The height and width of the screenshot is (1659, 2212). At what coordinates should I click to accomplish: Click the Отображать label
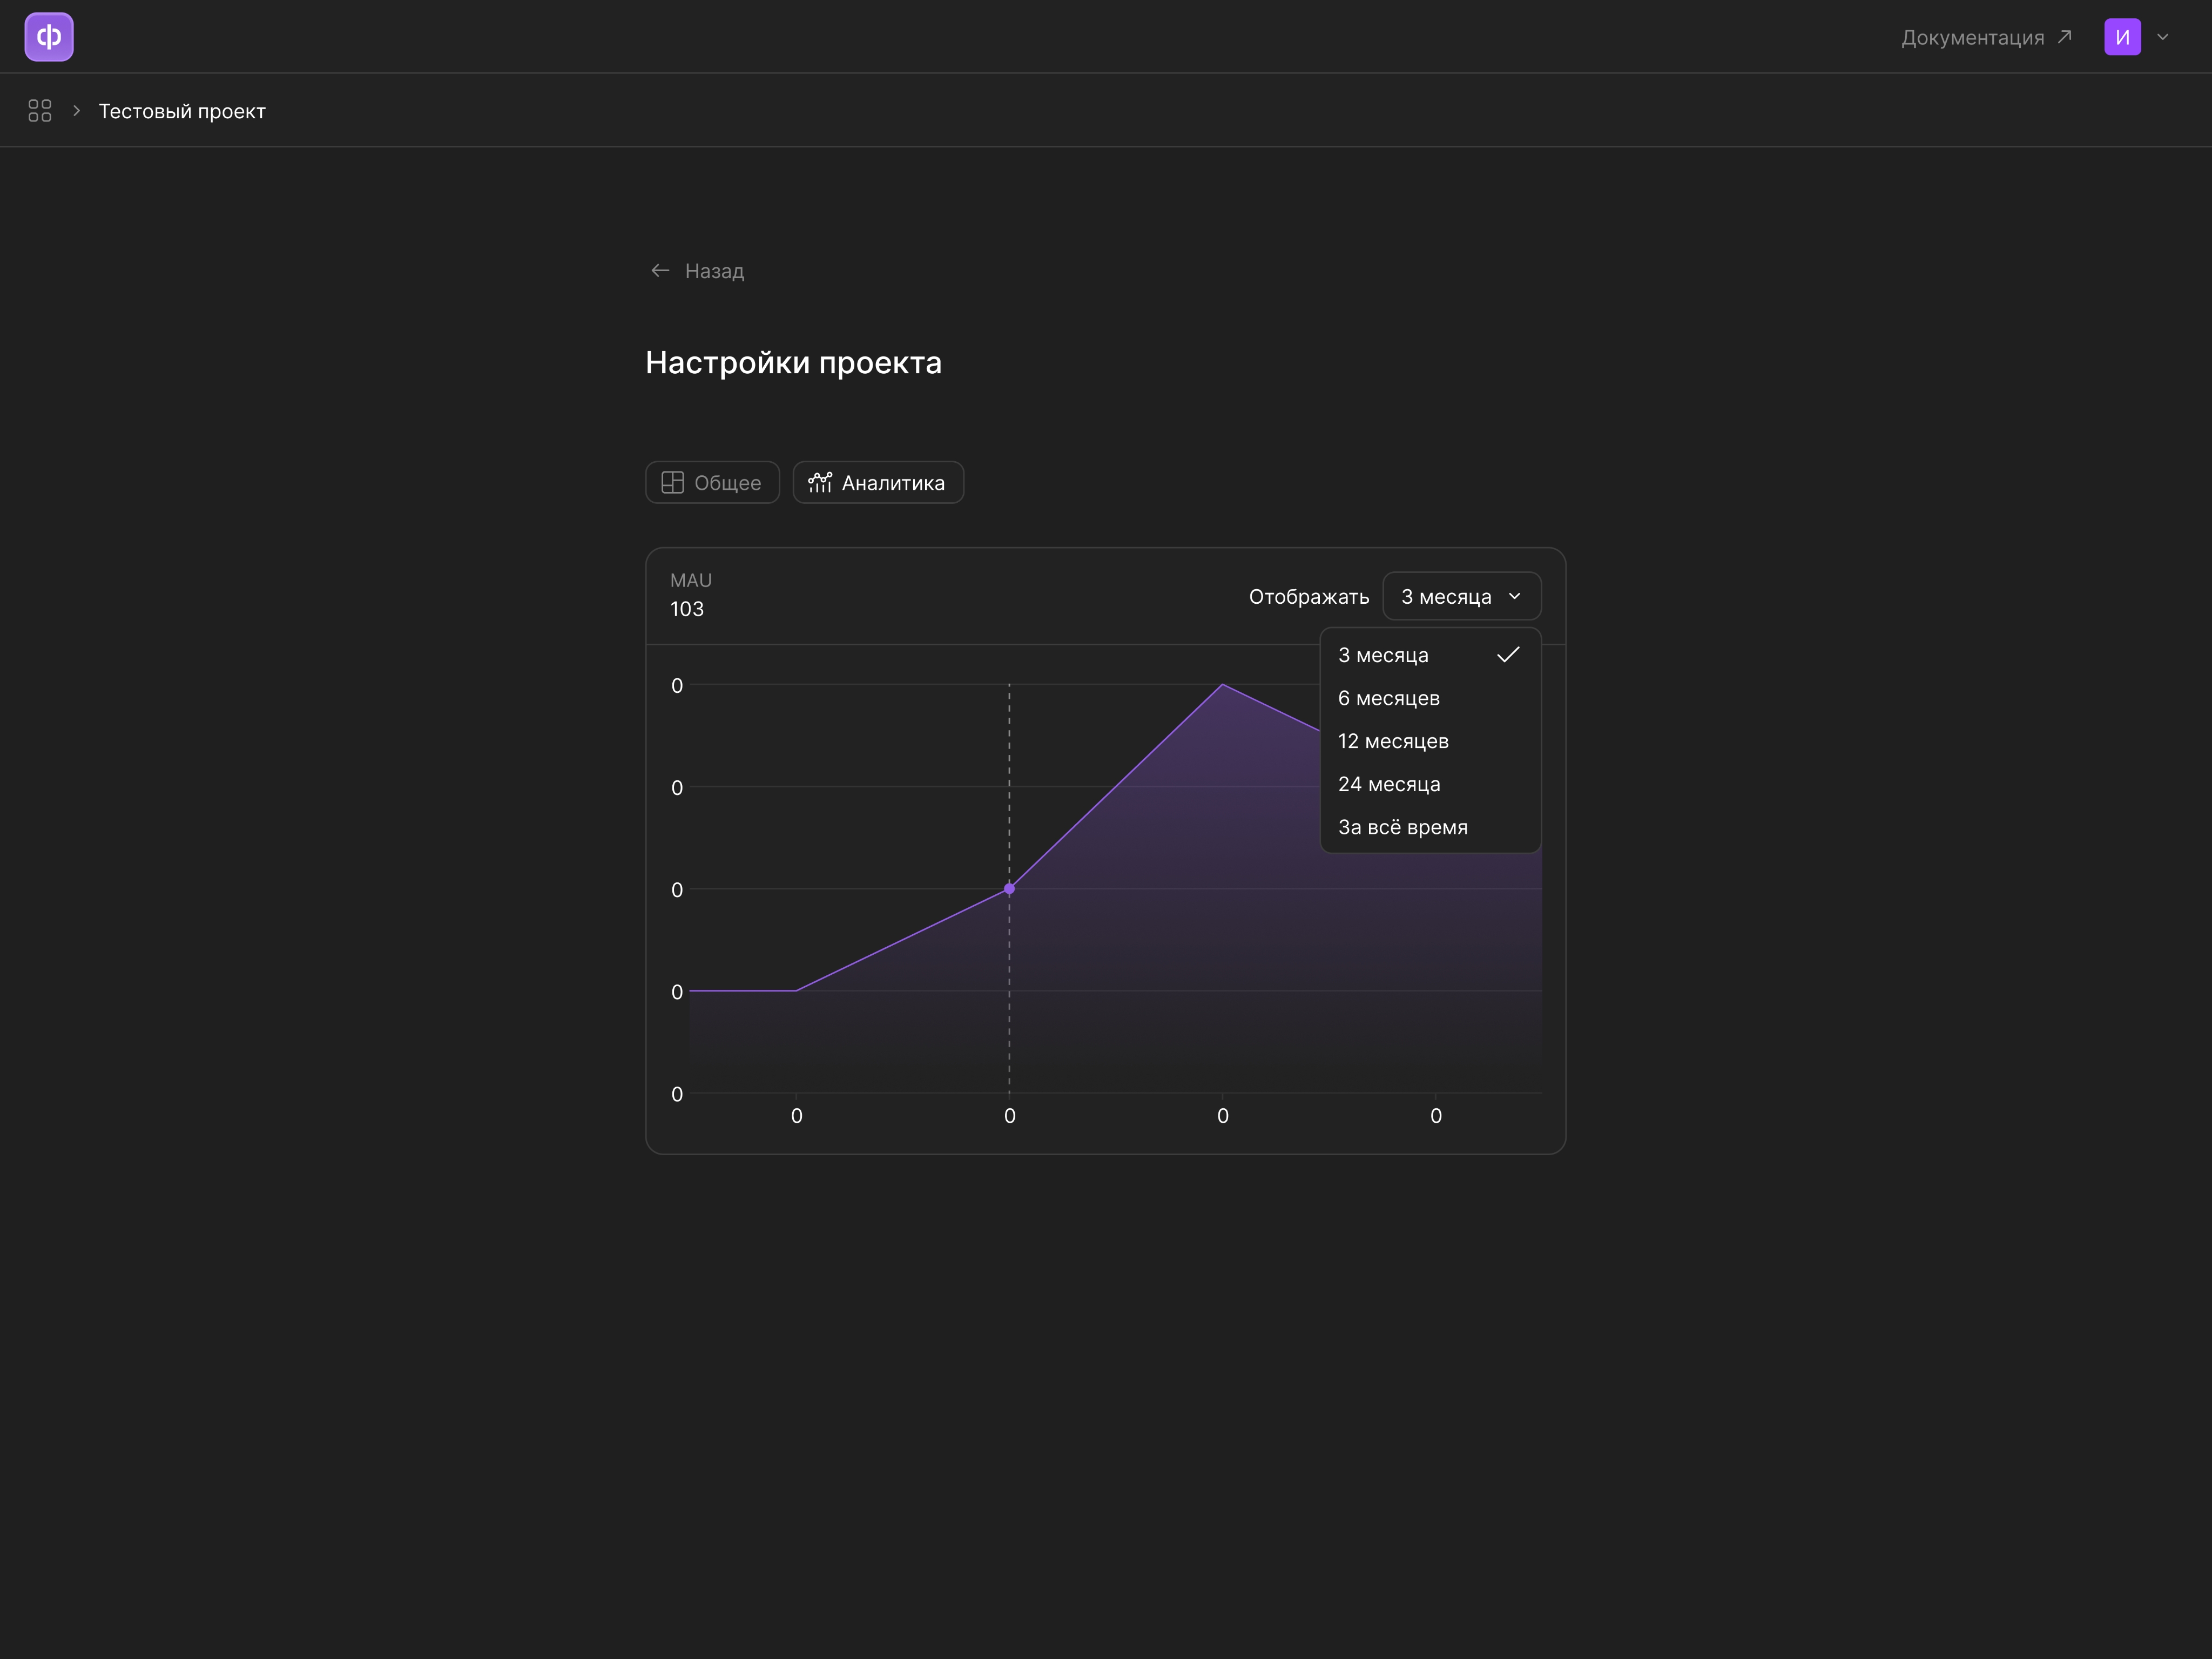pos(1309,597)
